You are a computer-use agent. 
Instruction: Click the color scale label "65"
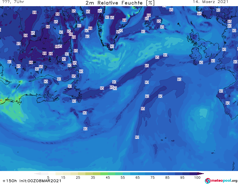click(x=138, y=177)
